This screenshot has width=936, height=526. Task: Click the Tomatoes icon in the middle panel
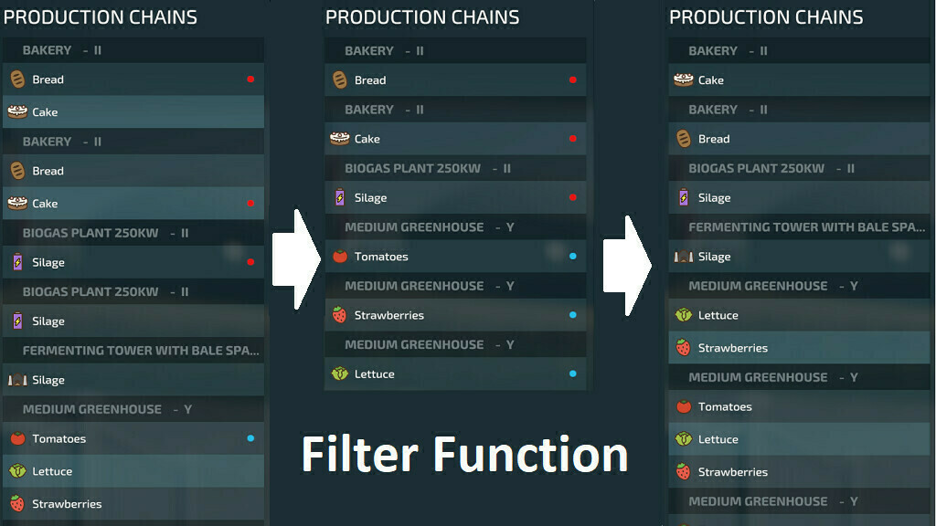340,257
